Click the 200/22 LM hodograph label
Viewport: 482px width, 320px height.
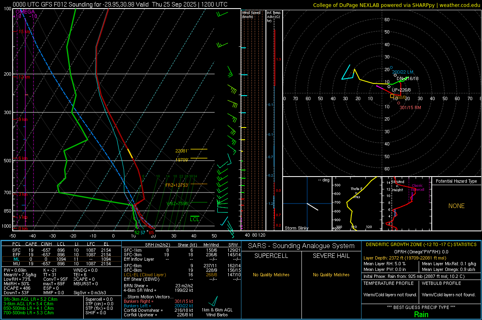(403, 72)
